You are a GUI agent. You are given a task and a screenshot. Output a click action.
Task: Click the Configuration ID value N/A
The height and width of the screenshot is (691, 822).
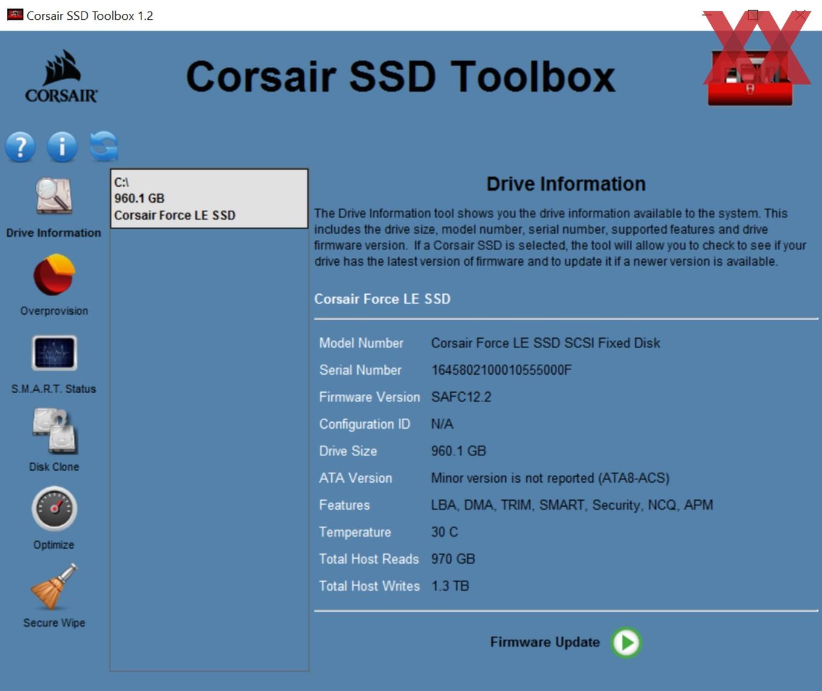pyautogui.click(x=442, y=424)
